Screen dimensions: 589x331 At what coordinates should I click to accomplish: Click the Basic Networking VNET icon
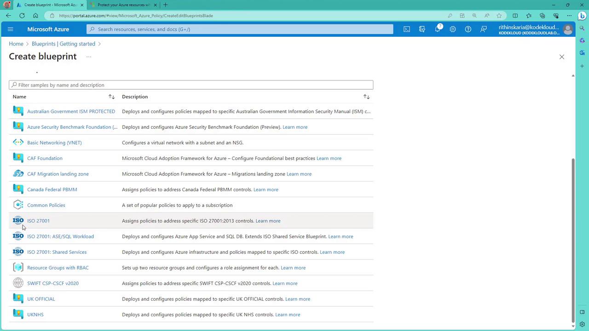tap(18, 143)
